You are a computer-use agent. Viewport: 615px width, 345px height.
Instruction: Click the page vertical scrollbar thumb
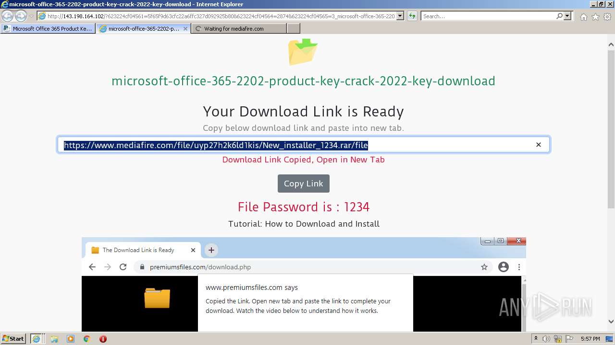click(611, 129)
